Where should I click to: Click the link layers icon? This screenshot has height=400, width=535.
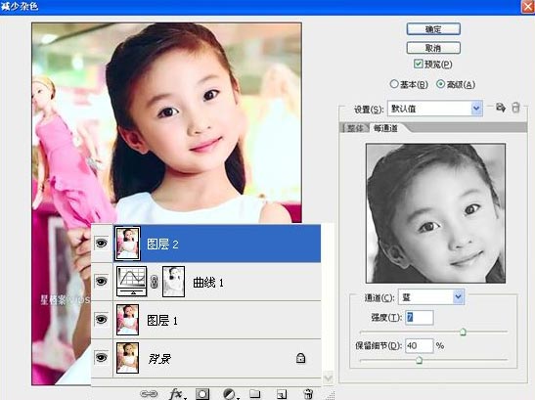149,393
